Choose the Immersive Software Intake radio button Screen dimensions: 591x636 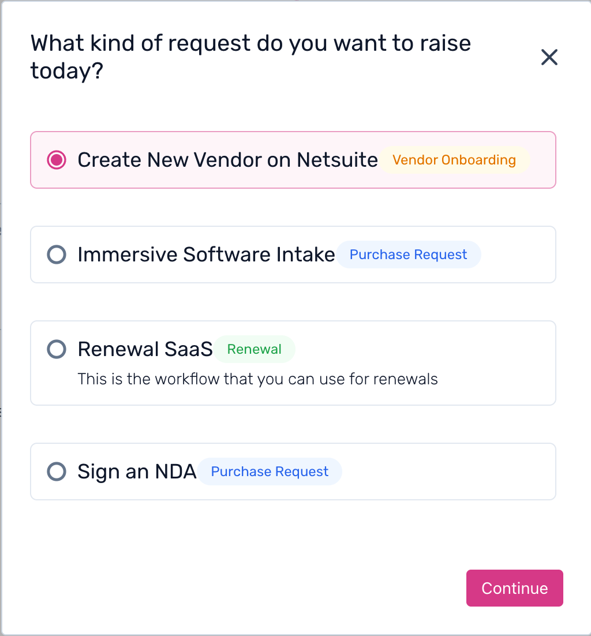coord(57,255)
